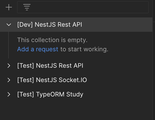This screenshot has width=155, height=120.
Task: Choose the [Test] TypeORM Study collection name
Action: pyautogui.click(x=50, y=94)
